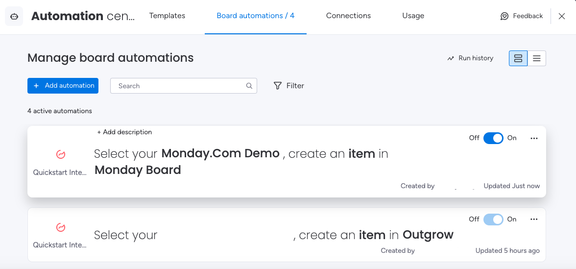The height and width of the screenshot is (269, 576).
Task: Switch to list view layout icon
Action: point(537,58)
